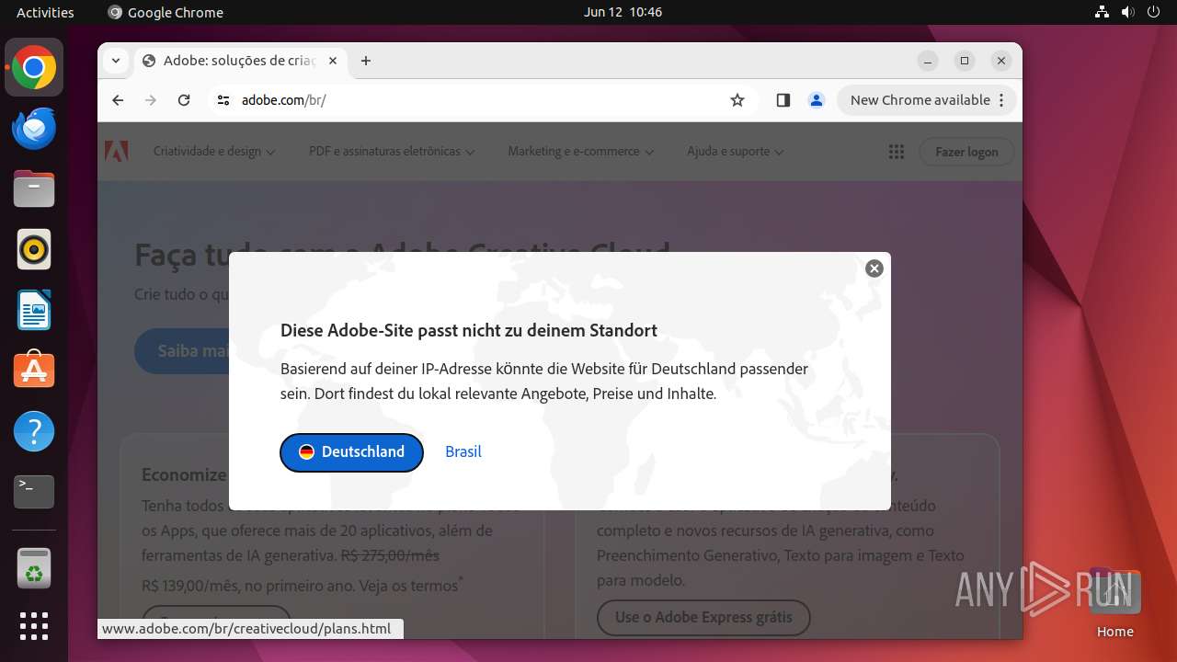Launch Thunderbird mail from dock
Viewport: 1177px width, 662px height.
click(x=34, y=129)
